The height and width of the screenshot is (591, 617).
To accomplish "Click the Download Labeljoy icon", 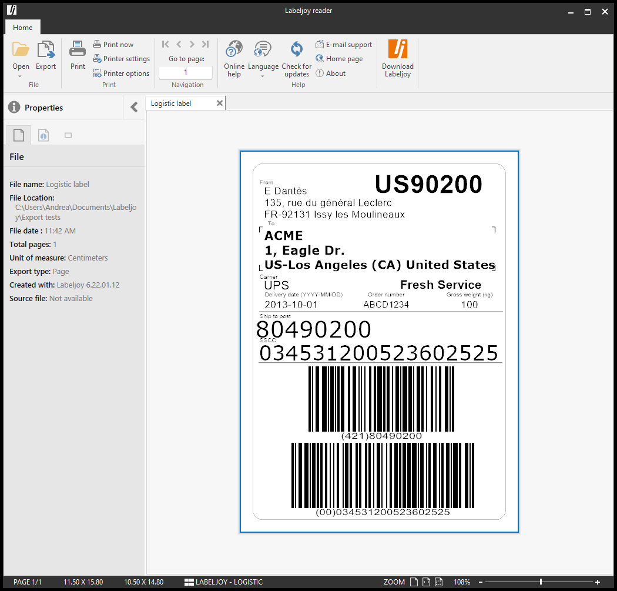I will click(x=398, y=49).
